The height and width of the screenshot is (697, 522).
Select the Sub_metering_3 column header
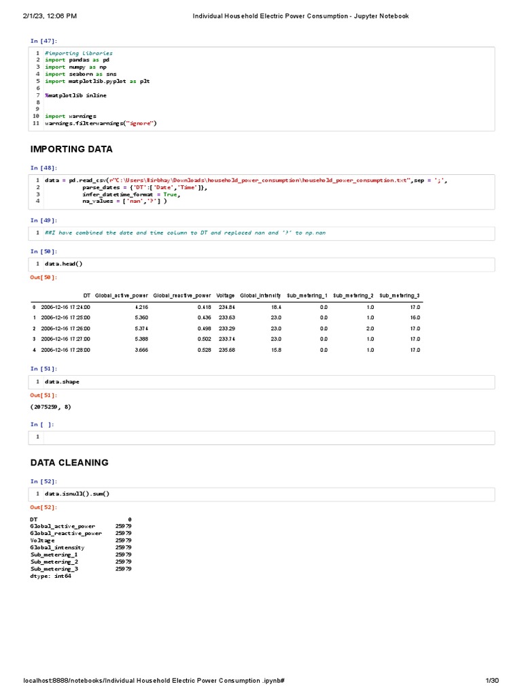tap(400, 296)
